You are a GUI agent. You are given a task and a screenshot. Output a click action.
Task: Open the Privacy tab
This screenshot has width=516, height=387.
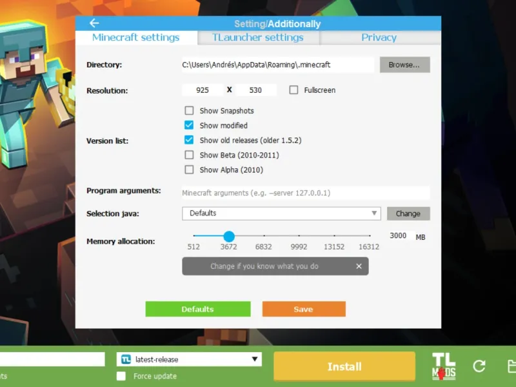(x=379, y=37)
